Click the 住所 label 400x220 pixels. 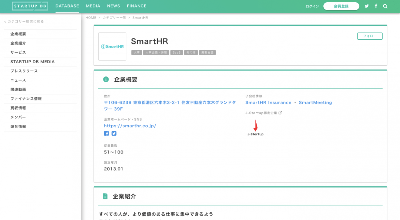107,96
